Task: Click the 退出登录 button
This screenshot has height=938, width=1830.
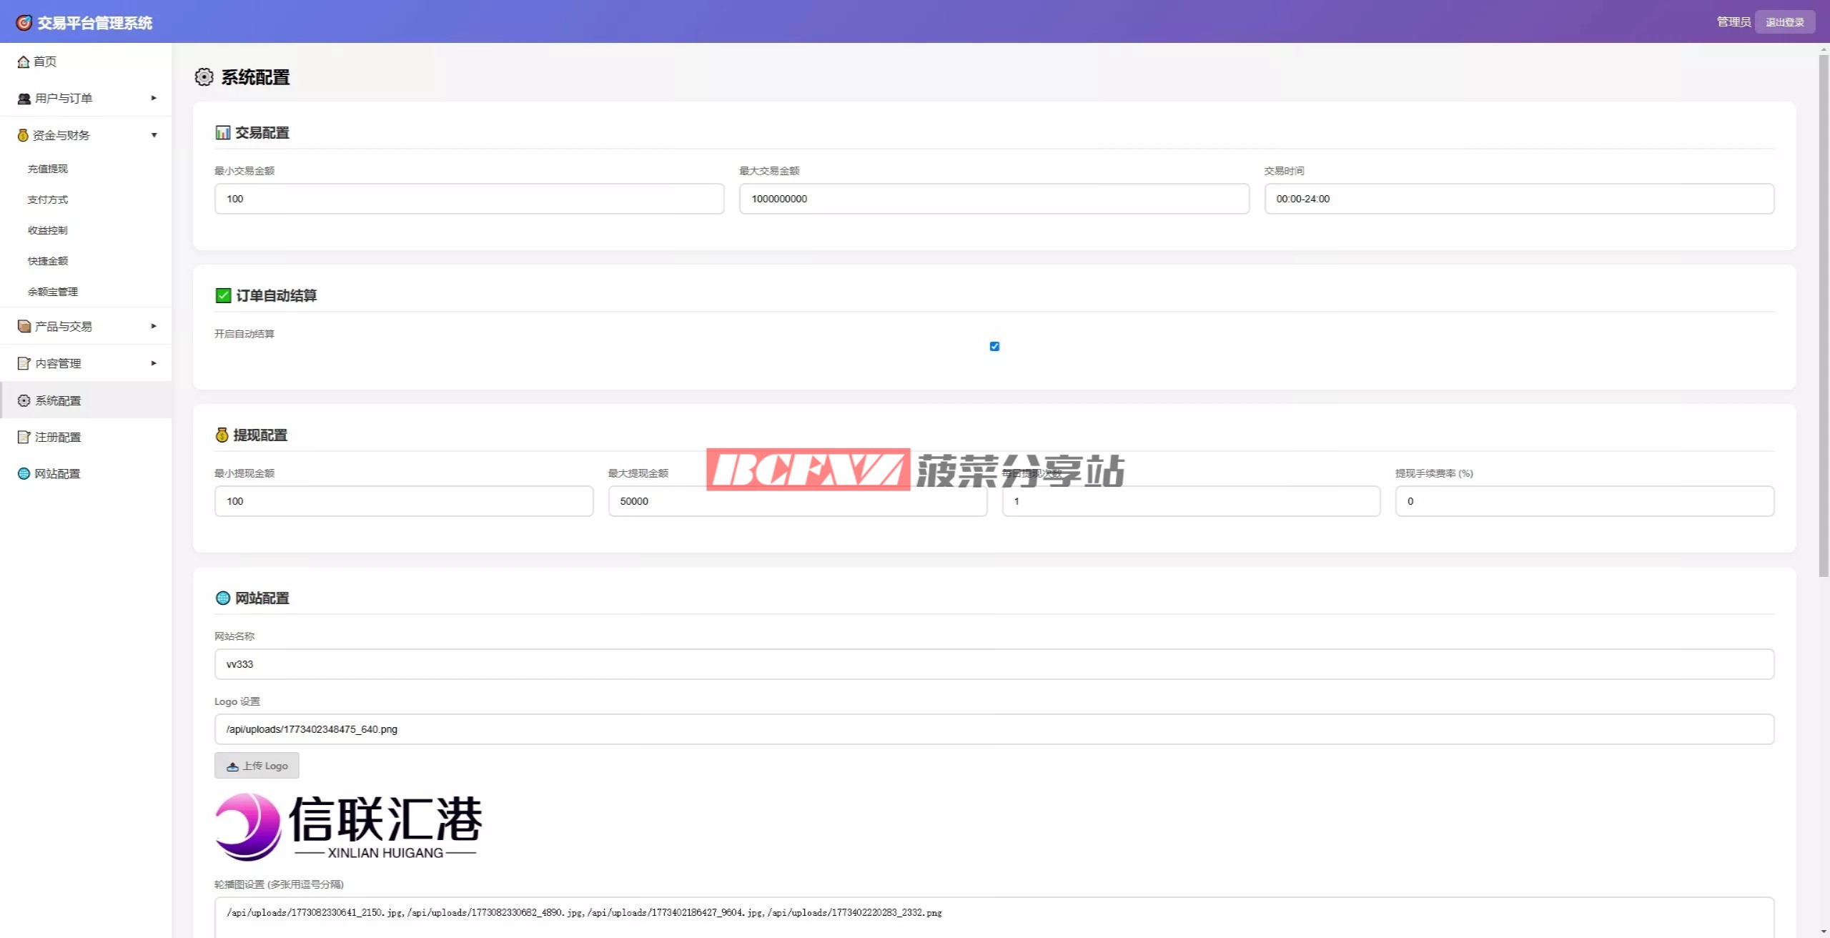Action: pos(1784,22)
